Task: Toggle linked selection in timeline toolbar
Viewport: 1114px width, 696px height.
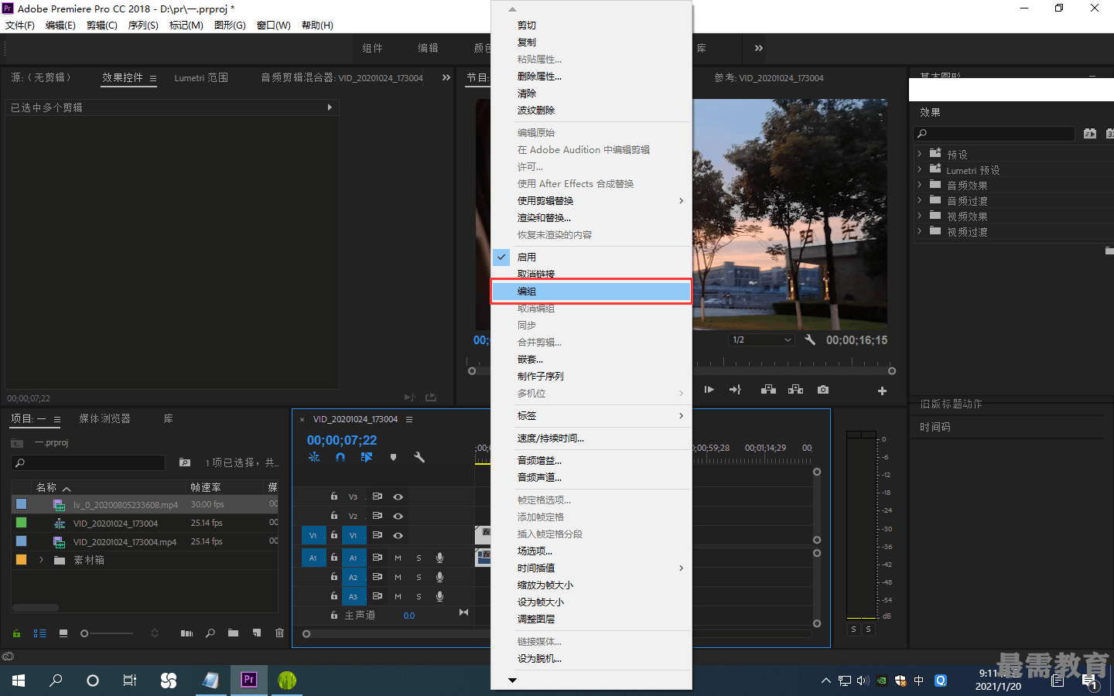Action: (x=367, y=457)
